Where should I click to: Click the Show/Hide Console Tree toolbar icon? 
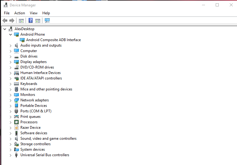(x=21, y=21)
